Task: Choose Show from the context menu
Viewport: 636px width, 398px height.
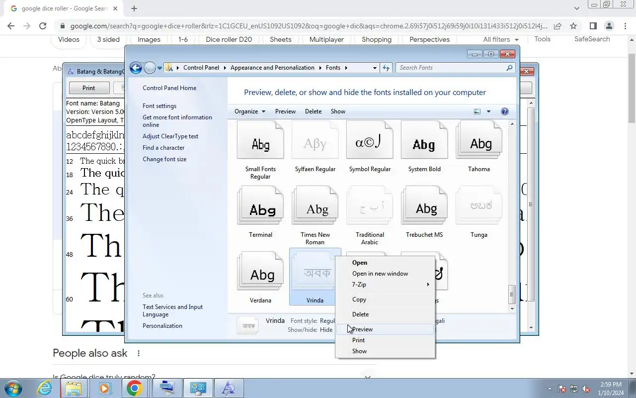Action: click(385, 351)
